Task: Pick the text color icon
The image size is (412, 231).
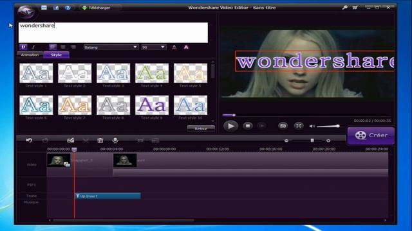Action: click(174, 47)
